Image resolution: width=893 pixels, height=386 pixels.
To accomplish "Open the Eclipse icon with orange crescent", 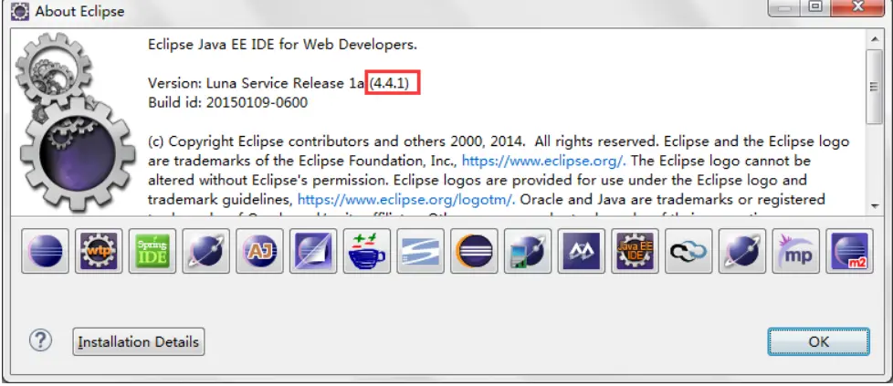I will pyautogui.click(x=475, y=251).
